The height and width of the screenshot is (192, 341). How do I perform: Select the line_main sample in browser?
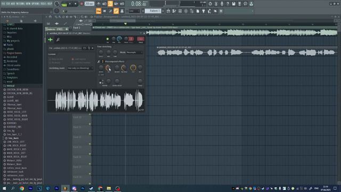click(x=13, y=138)
